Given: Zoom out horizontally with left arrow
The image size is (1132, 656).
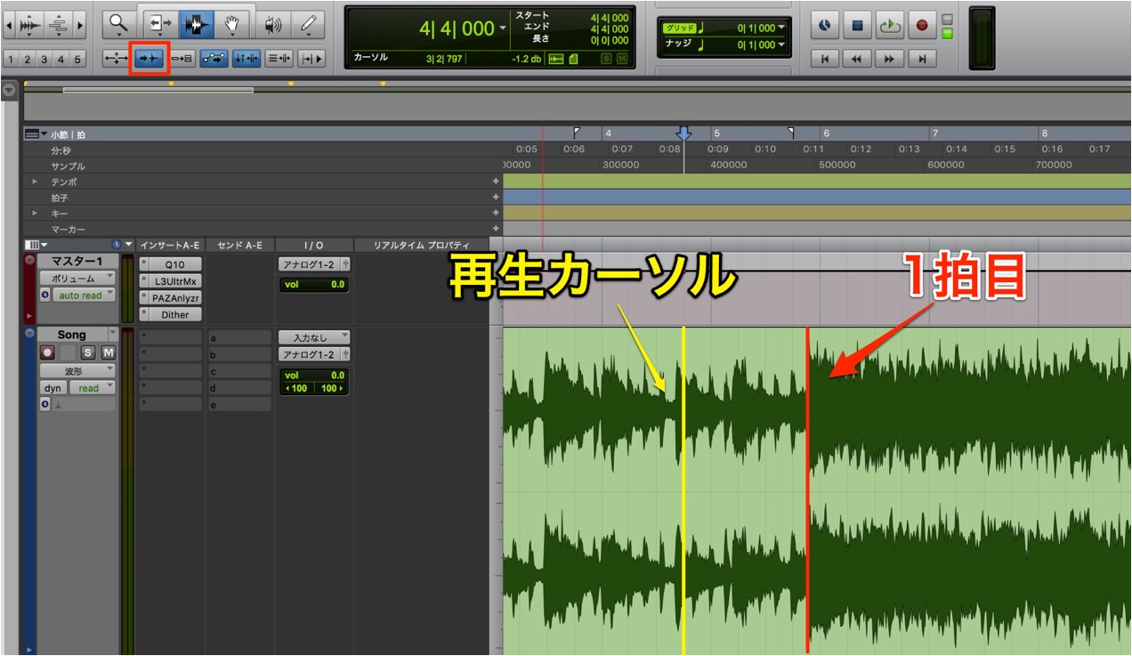Looking at the screenshot, I should coord(10,25).
